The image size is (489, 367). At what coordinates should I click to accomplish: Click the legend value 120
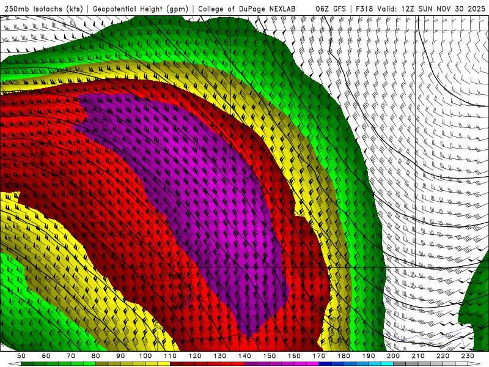coord(195,356)
